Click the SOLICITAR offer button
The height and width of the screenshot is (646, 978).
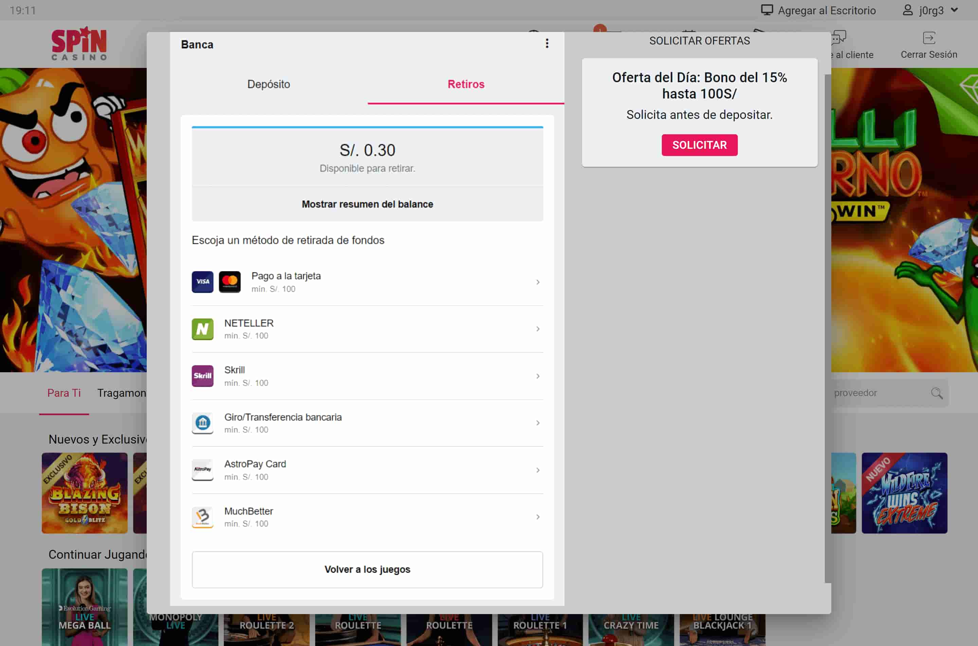(699, 145)
